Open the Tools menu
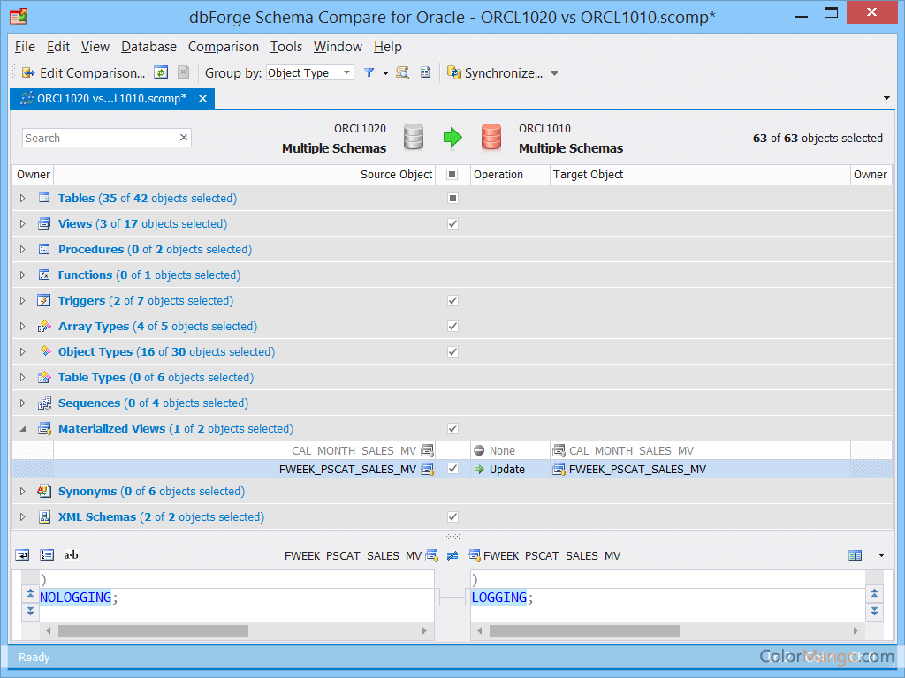The width and height of the screenshot is (905, 678). tap(286, 47)
